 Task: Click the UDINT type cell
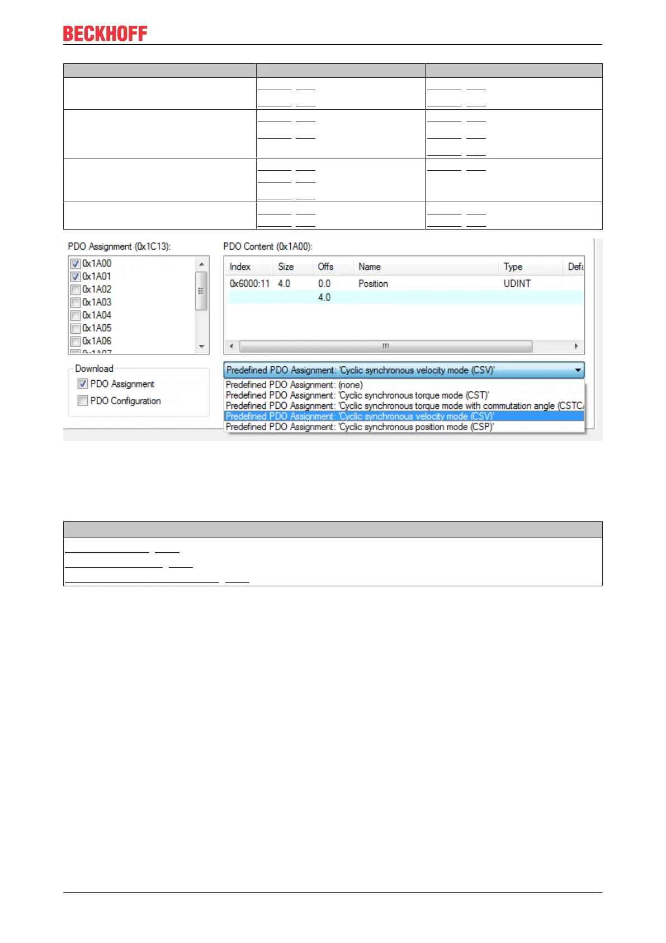point(517,284)
